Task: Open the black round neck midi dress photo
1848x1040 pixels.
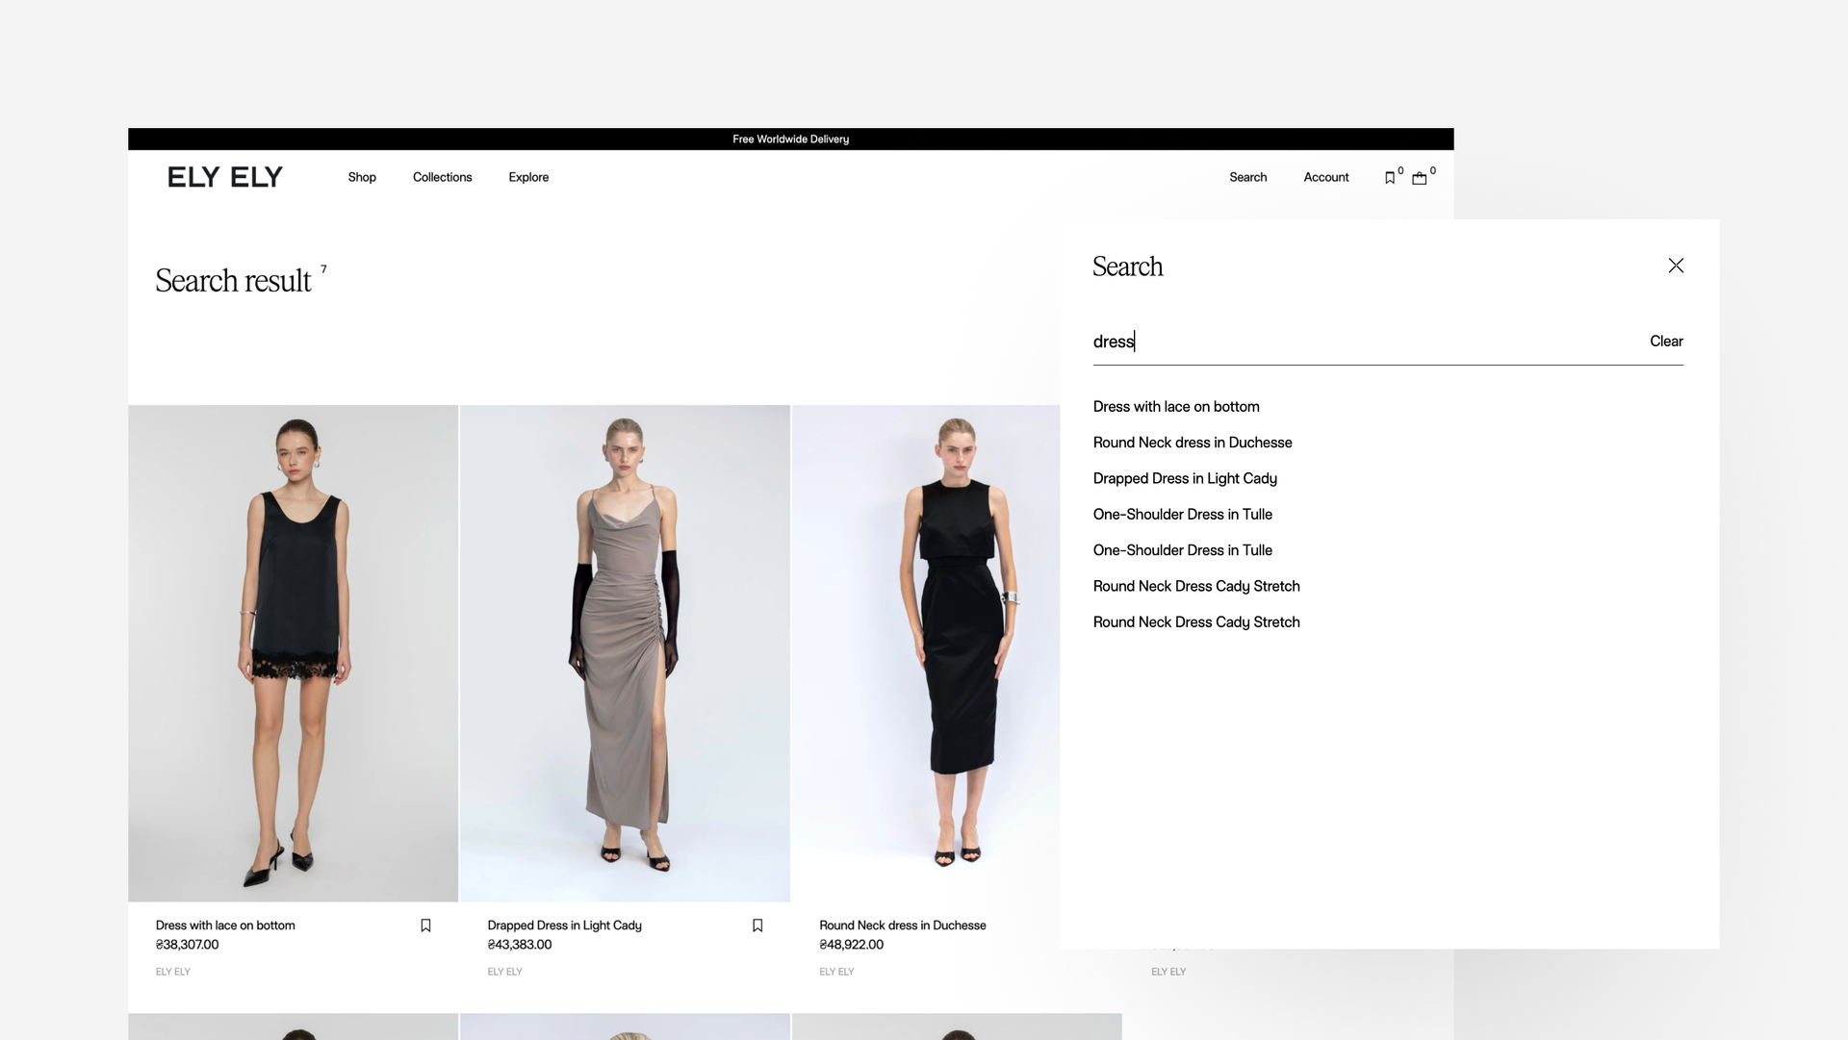Action: (926, 653)
